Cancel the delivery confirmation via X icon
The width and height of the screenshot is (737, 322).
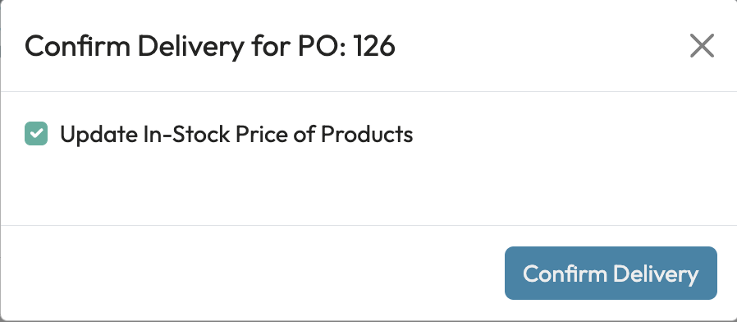pyautogui.click(x=702, y=46)
